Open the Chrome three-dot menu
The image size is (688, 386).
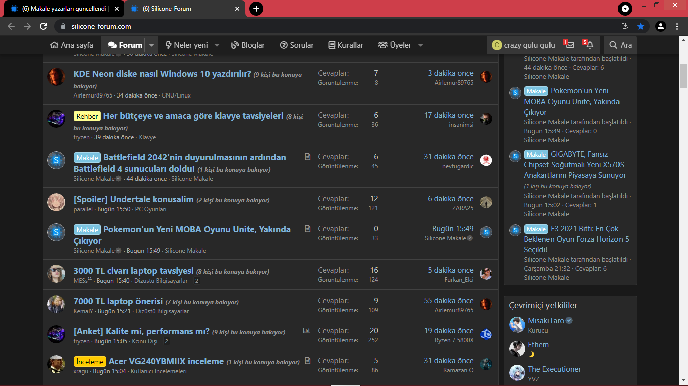point(677,26)
